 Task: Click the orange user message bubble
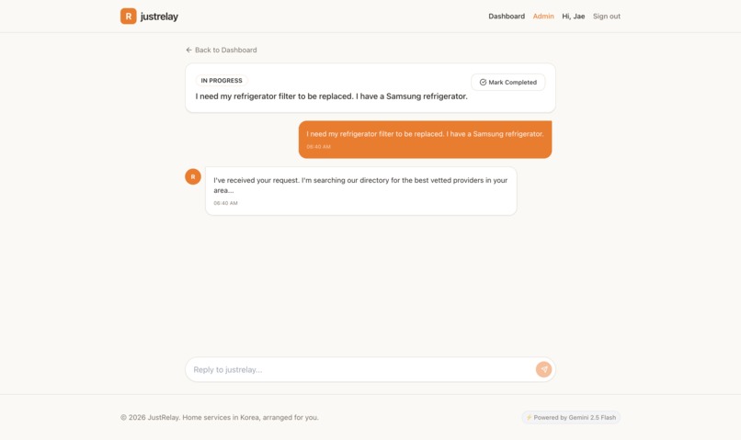[x=425, y=140]
